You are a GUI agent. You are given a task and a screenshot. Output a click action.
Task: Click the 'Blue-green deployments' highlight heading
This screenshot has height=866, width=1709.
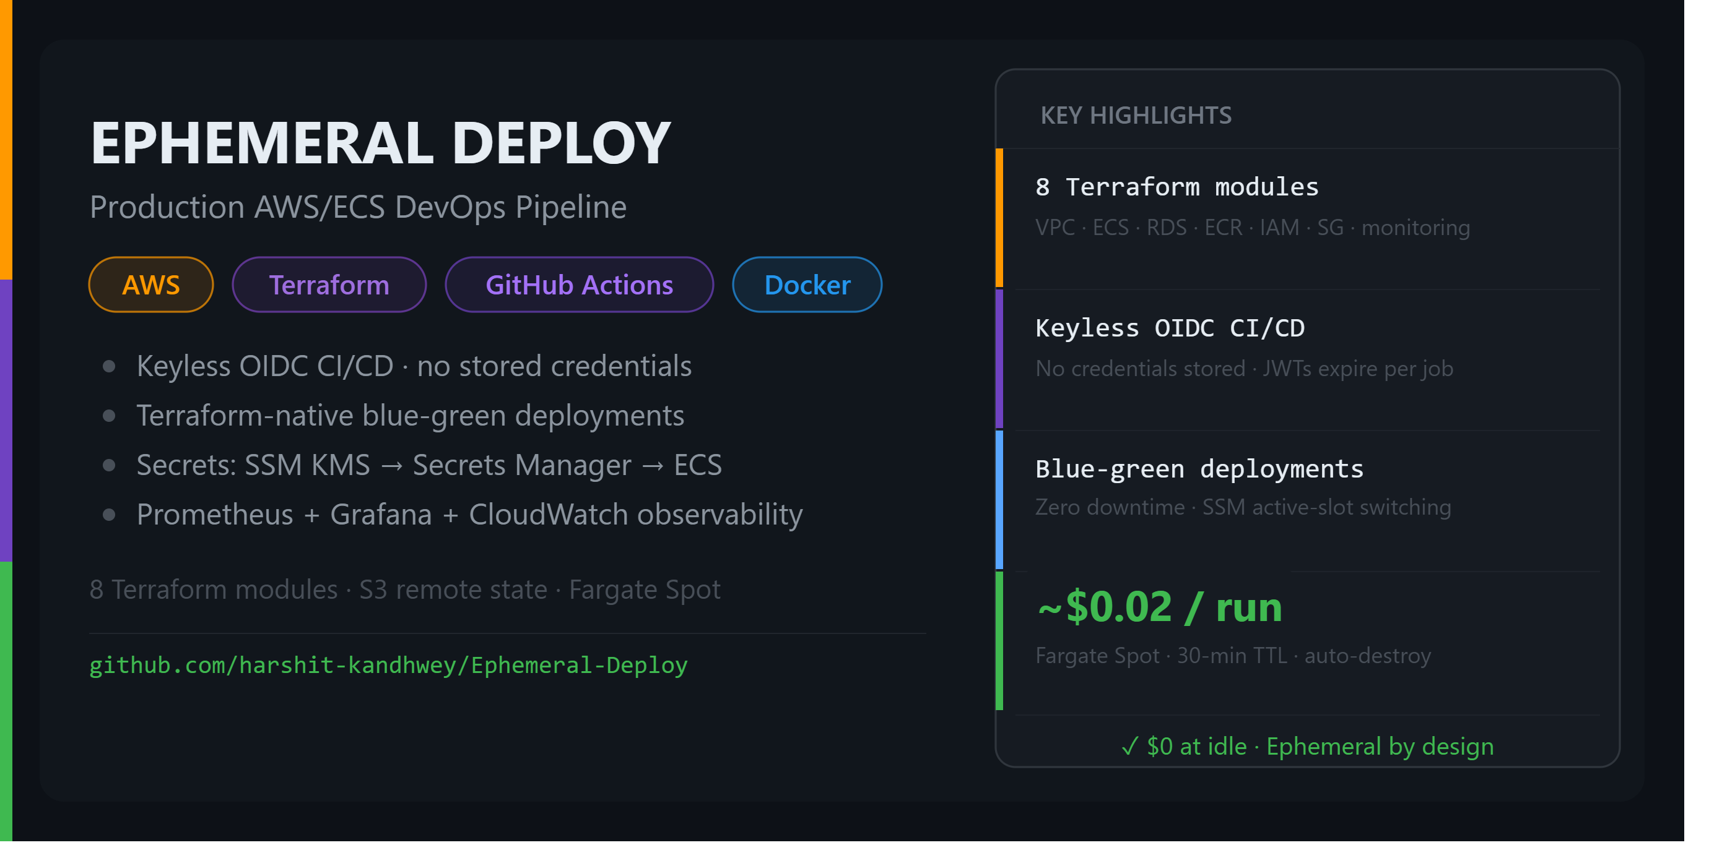click(x=1199, y=469)
